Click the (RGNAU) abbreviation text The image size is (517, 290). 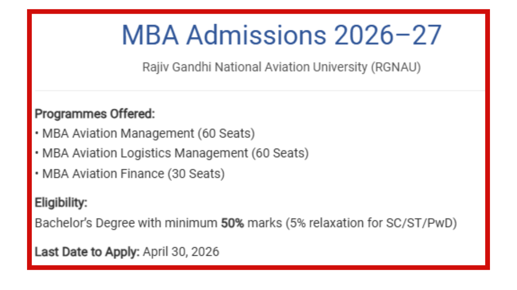pos(396,67)
